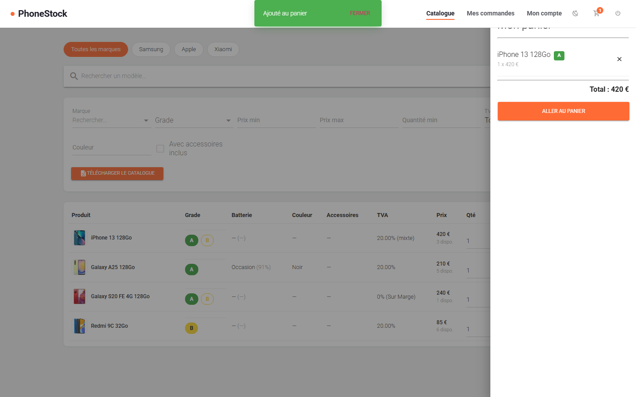This screenshot has height=397, width=636.
Task: Log out using the power icon
Action: (618, 13)
